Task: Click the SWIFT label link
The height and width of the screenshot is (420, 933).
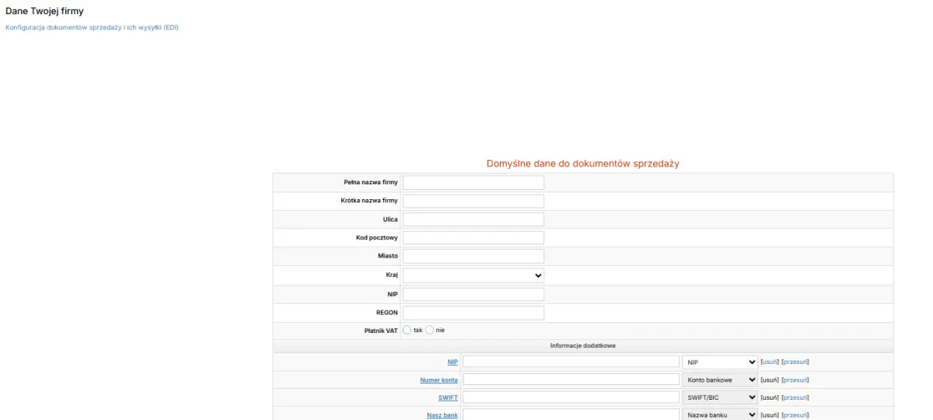Action: 448,397
